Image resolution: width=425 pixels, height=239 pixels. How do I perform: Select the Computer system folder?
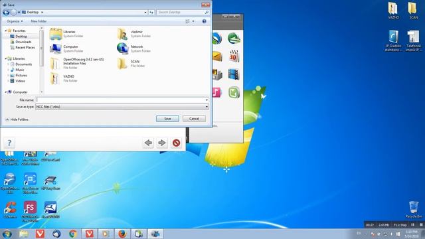coord(66,48)
